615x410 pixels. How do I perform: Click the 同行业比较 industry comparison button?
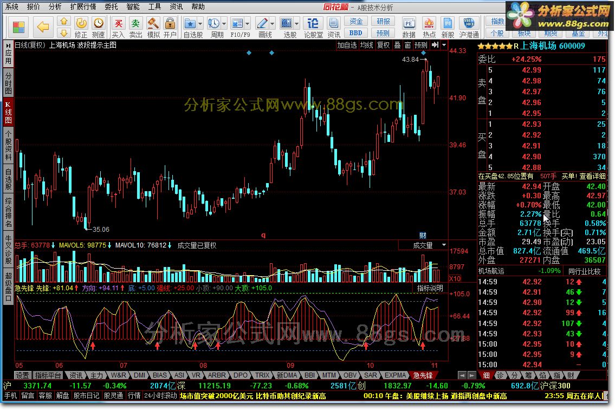585,271
